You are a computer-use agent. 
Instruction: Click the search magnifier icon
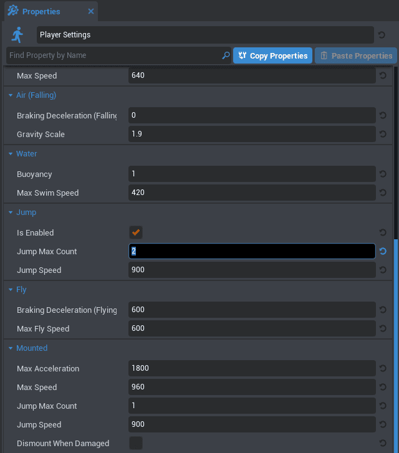[x=226, y=55]
